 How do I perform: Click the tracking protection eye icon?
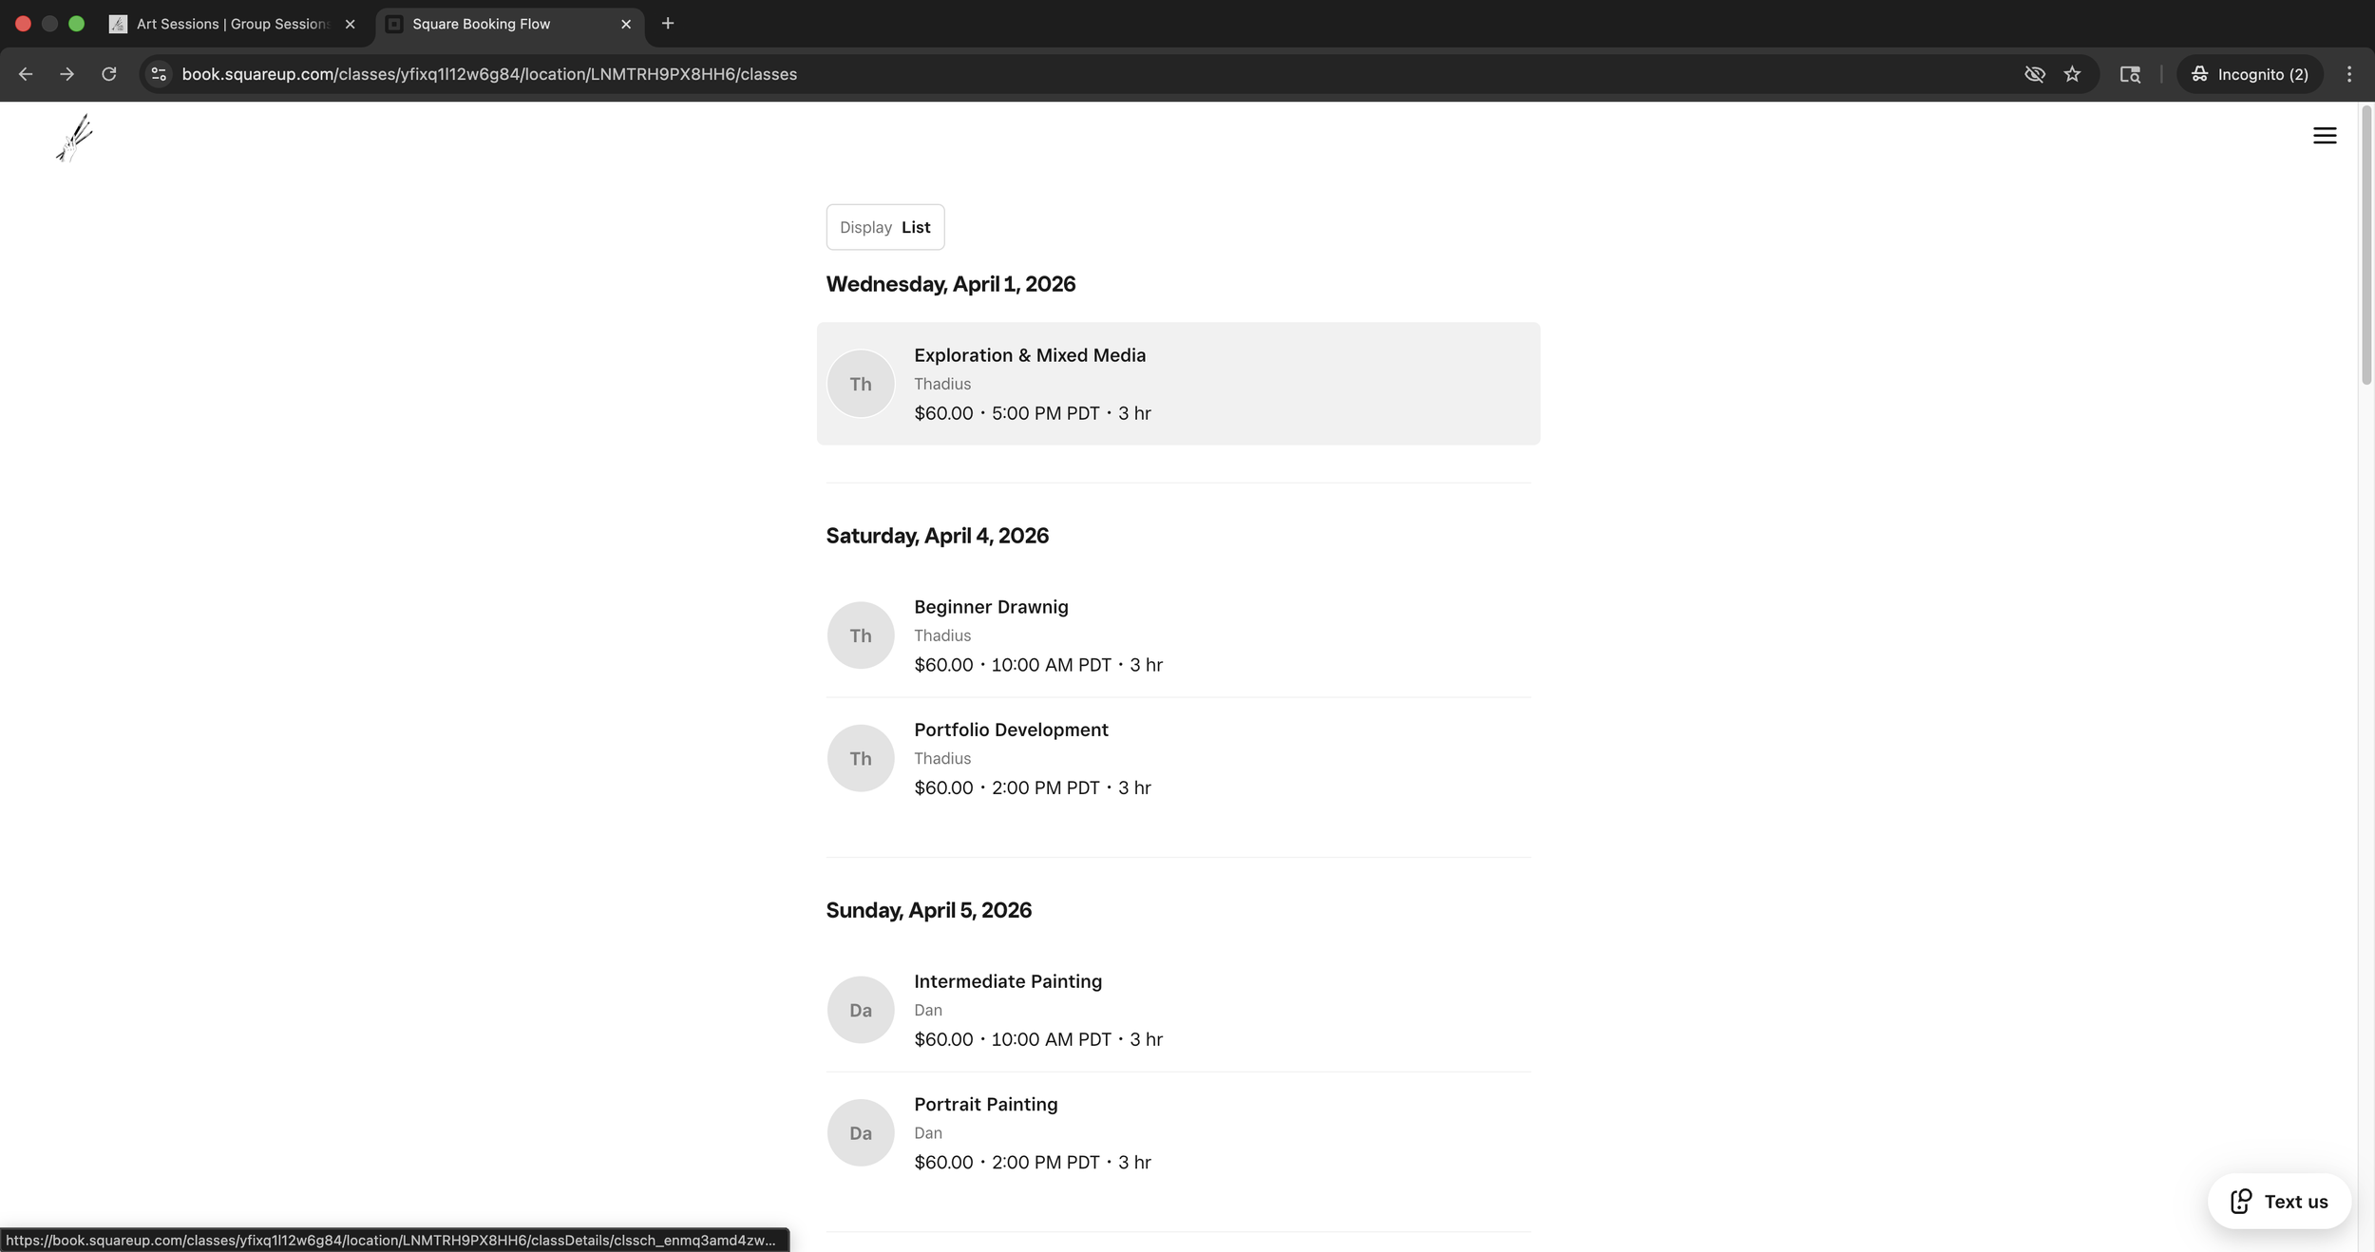2034,74
